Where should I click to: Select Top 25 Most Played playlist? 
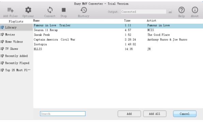point(16,70)
